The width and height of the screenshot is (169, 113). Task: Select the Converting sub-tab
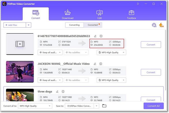74,25
